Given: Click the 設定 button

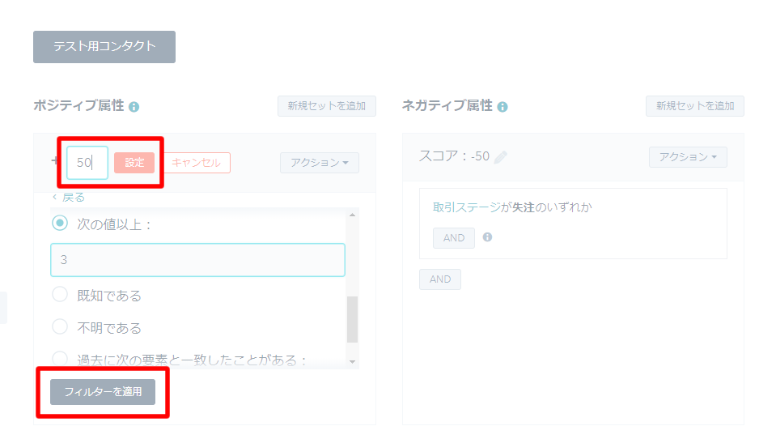Looking at the screenshot, I should click(x=134, y=163).
